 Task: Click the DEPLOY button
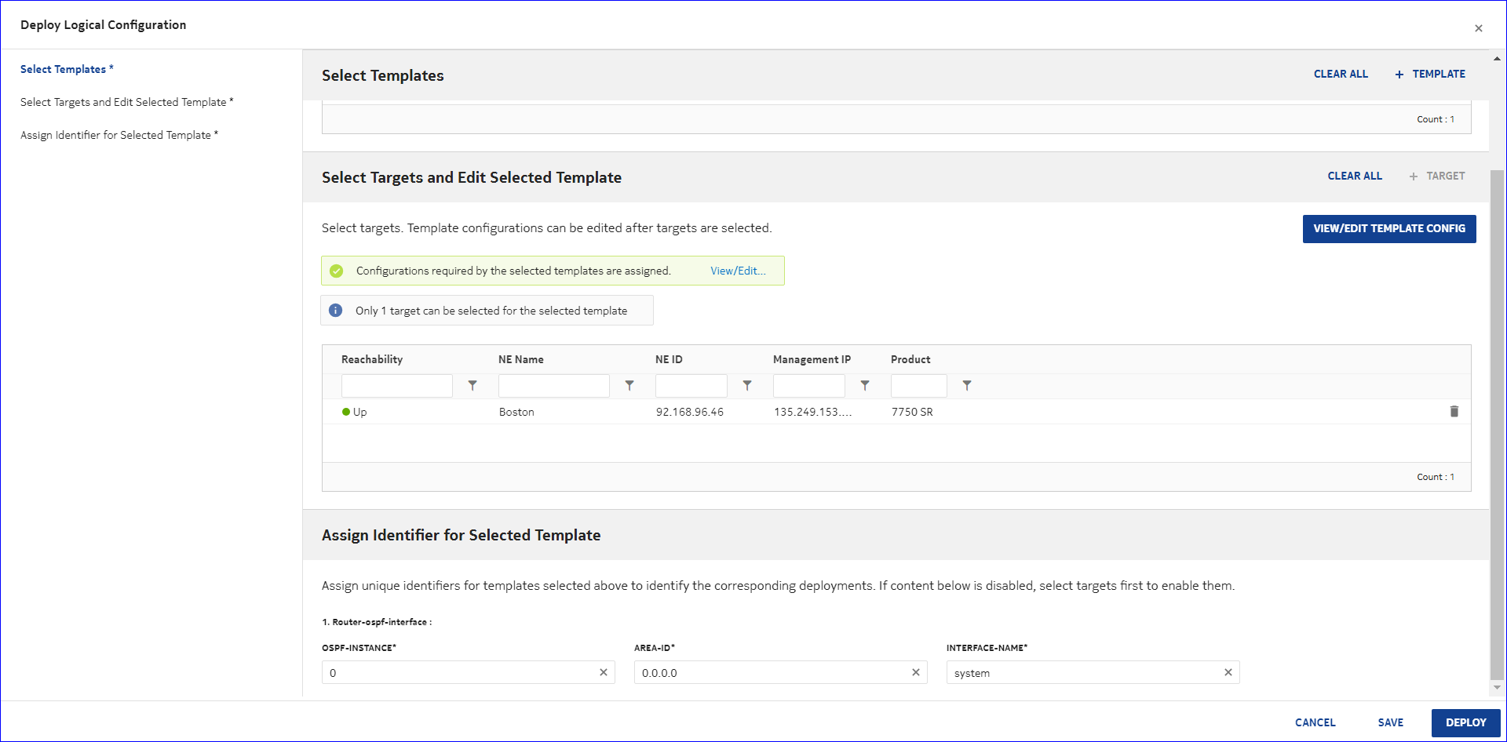coord(1465,722)
